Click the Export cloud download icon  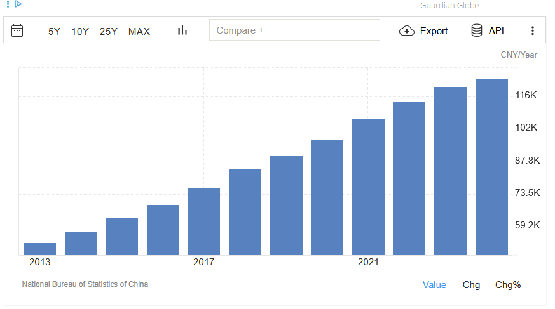coord(407,30)
